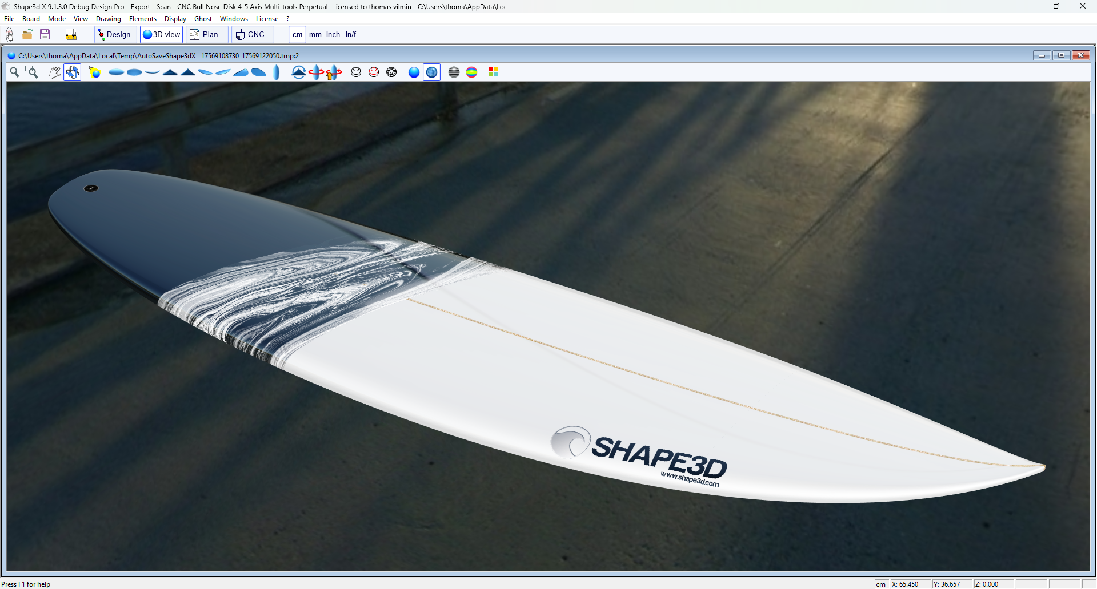1097x589 pixels.
Task: Select the rainbow-colored sphere icon
Action: 471,72
